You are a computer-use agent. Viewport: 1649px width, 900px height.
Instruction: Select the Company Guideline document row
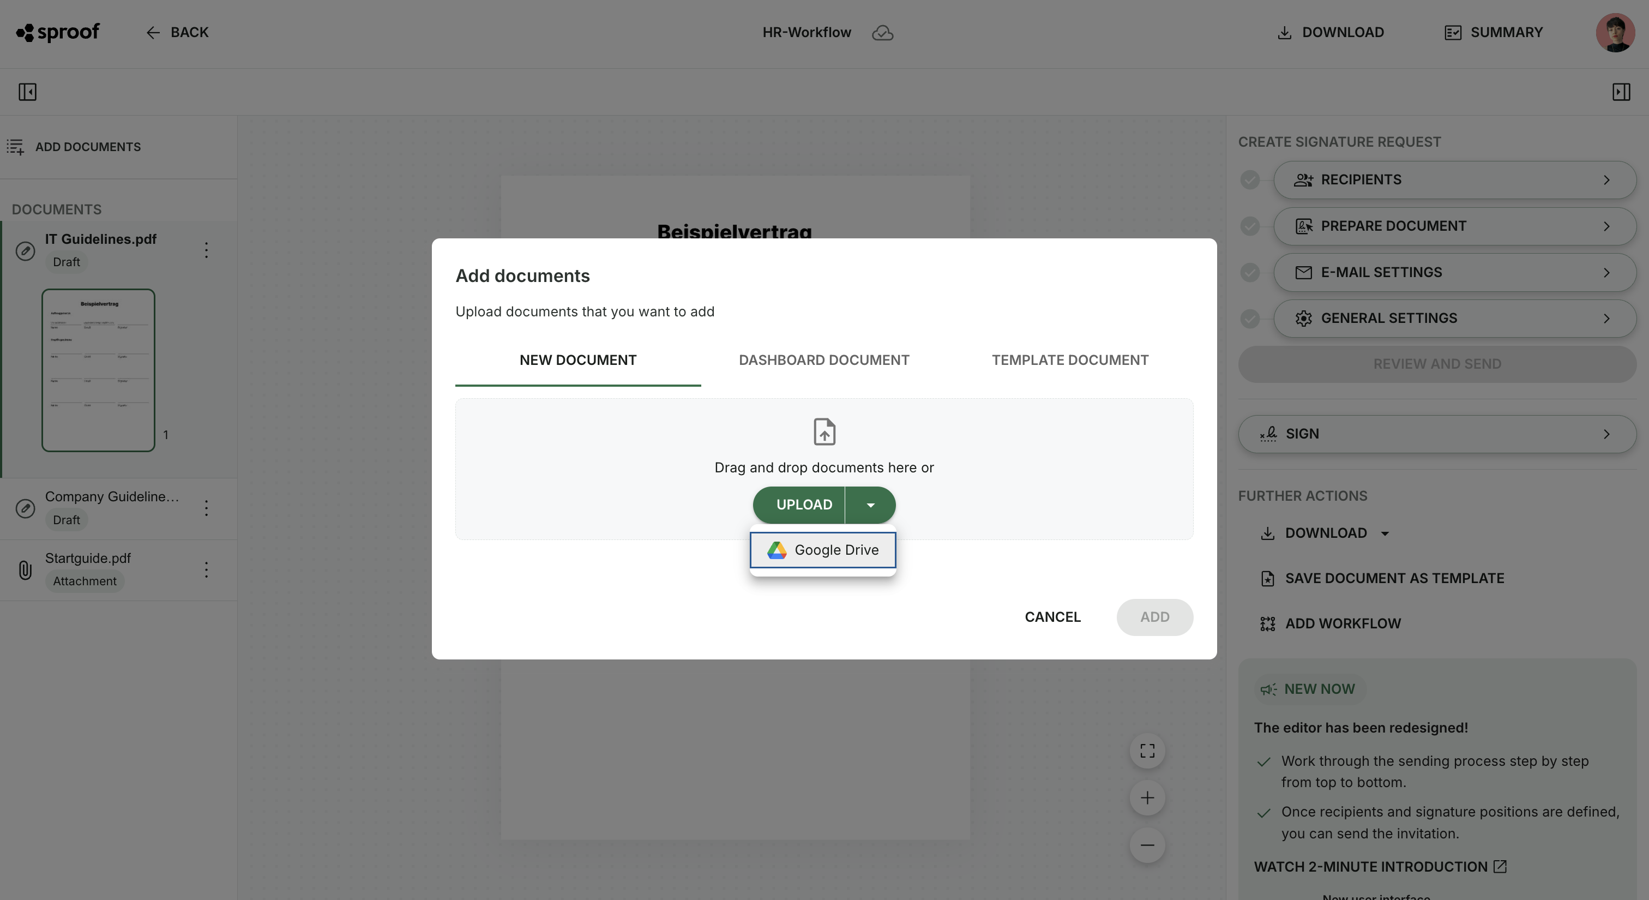click(119, 508)
